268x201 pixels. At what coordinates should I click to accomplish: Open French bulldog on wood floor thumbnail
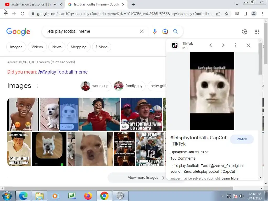pos(49,149)
